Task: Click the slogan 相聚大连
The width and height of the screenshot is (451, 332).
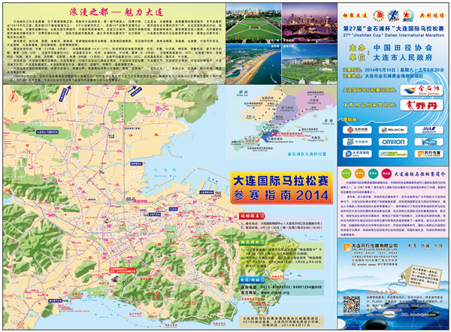Action: (x=355, y=16)
